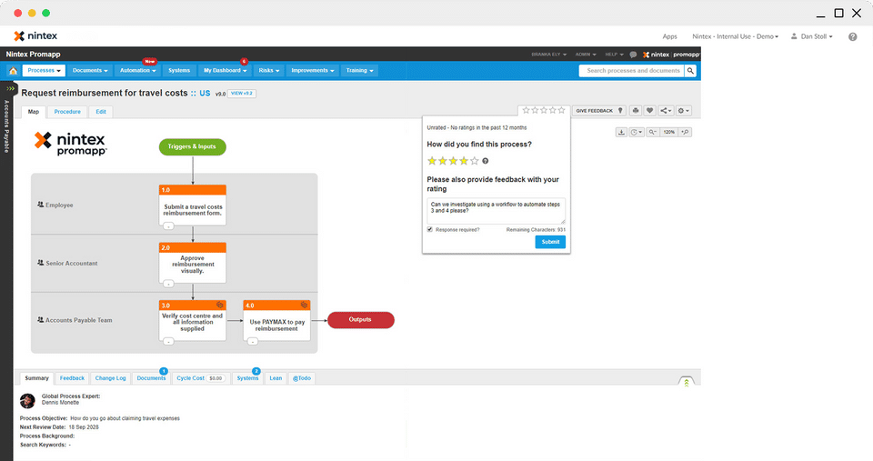
Task: Expand step 1.0 details toggle
Action: click(x=168, y=226)
